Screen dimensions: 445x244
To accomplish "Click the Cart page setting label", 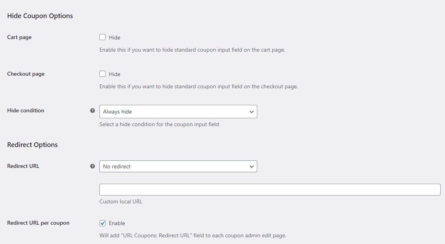I will coord(19,37).
